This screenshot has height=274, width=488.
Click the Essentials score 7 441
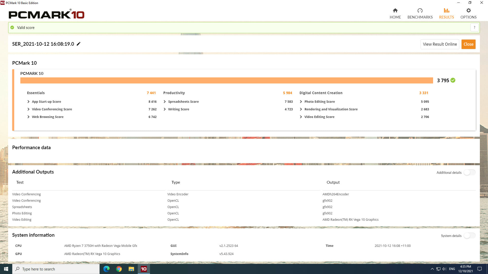click(x=151, y=93)
